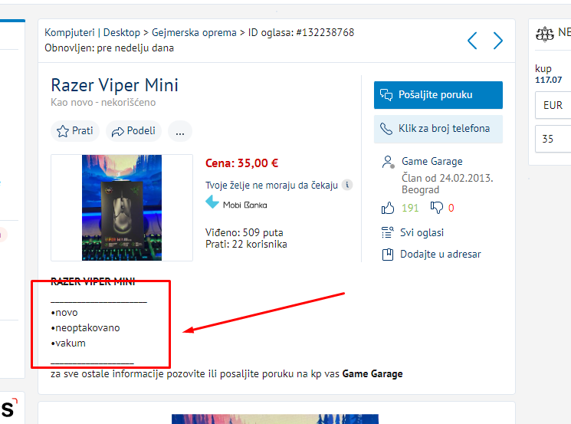Open the EUR currency selector
Screen dimensions: 571x424
point(553,105)
